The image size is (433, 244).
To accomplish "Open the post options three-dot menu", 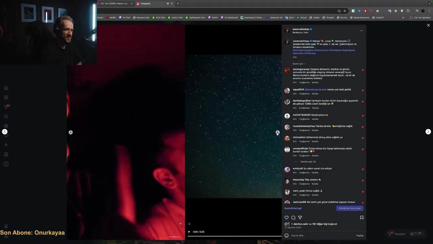I will [361, 31].
